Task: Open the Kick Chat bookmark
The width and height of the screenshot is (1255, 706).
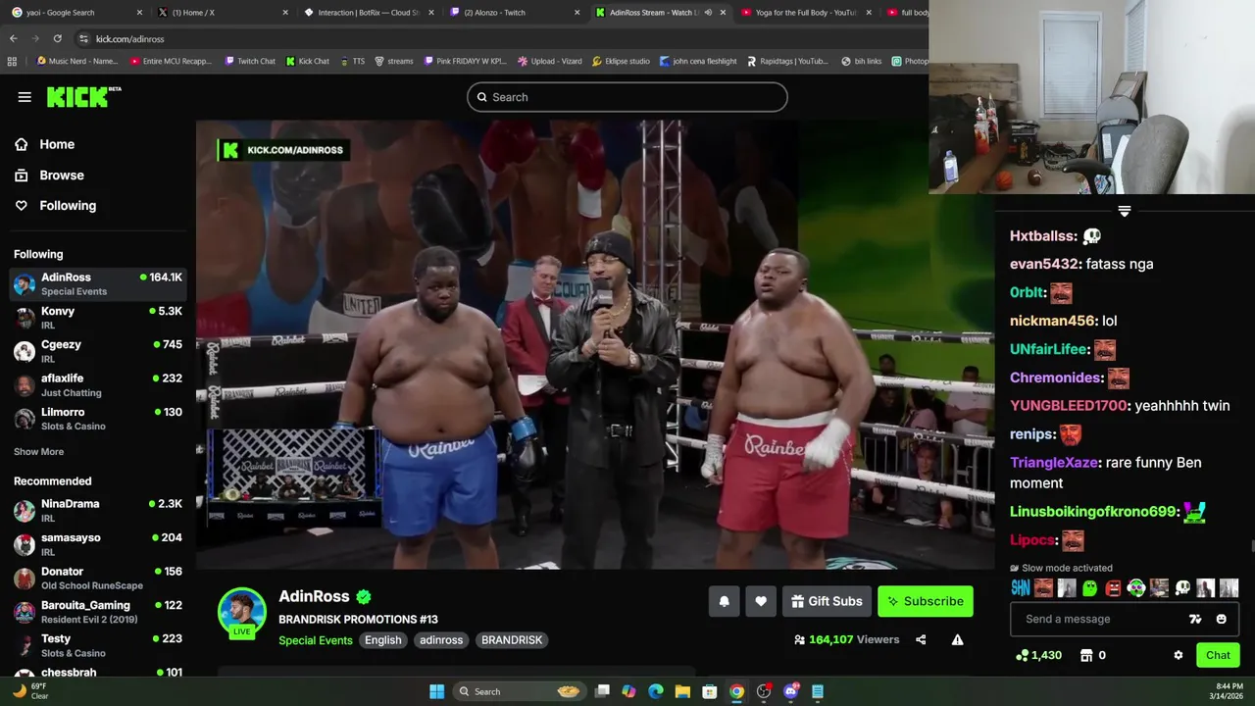Action: coord(308,61)
